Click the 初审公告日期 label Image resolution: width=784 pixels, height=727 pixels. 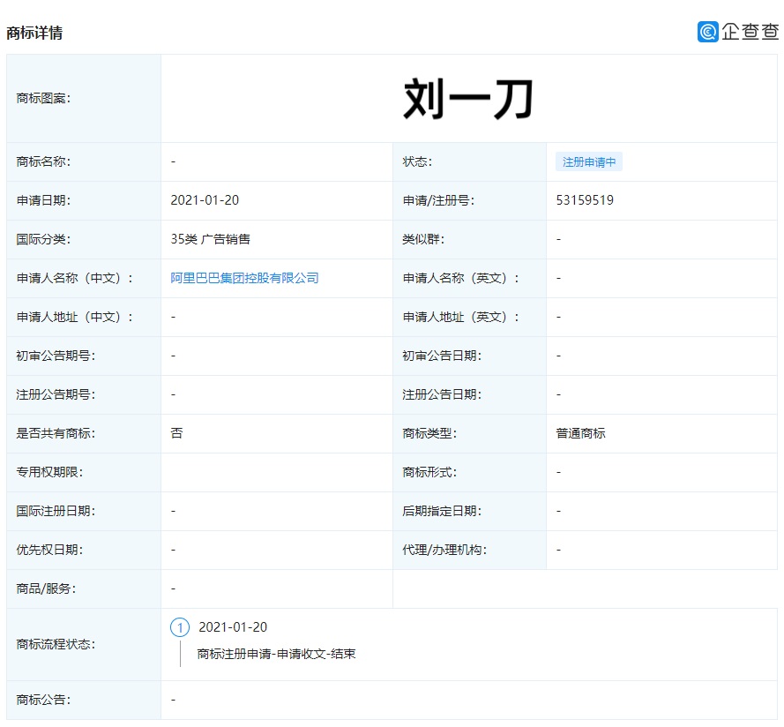442,356
